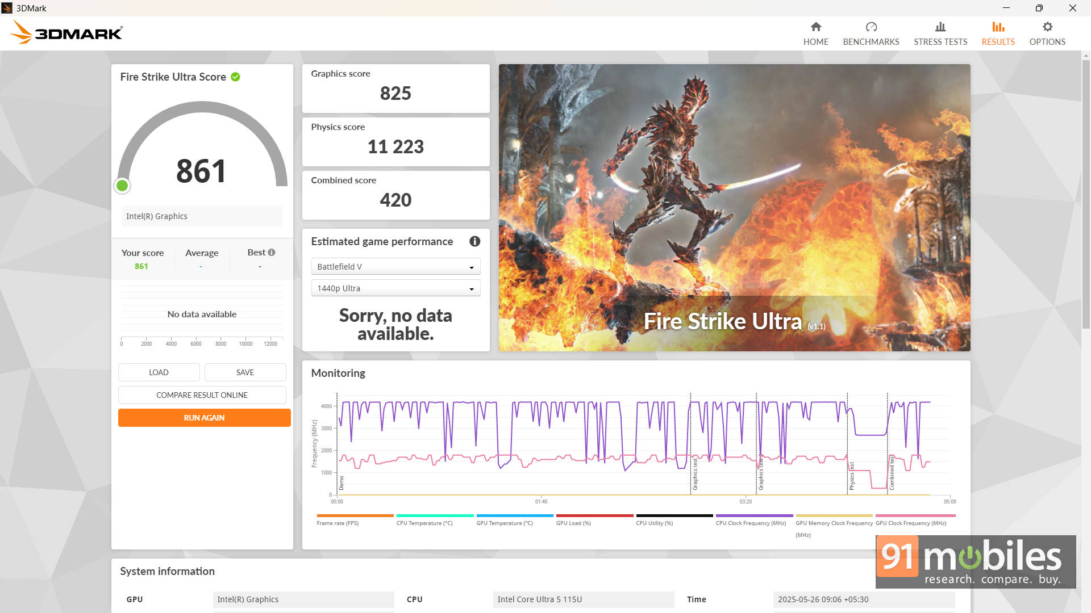1091x613 pixels.
Task: Click the Your score value 861
Action: pos(141,266)
